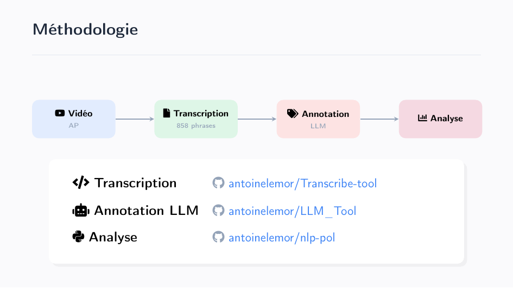Viewport: 513px width, 288px height.
Task: Click the code brackets icon
Action: pos(80,183)
